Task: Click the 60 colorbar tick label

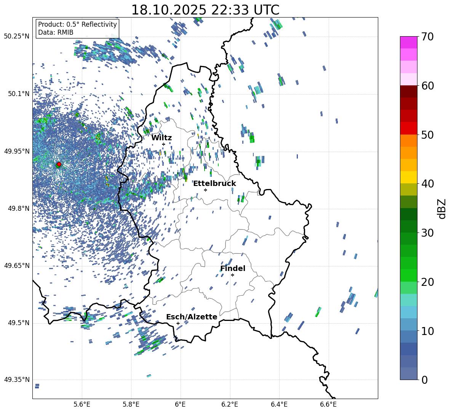Action: 429,86
